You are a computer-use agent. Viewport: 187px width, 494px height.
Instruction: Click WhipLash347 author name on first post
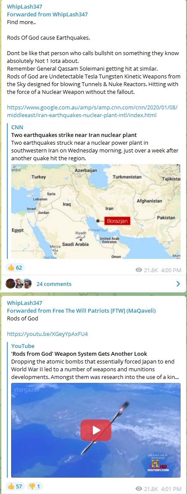click(25, 6)
